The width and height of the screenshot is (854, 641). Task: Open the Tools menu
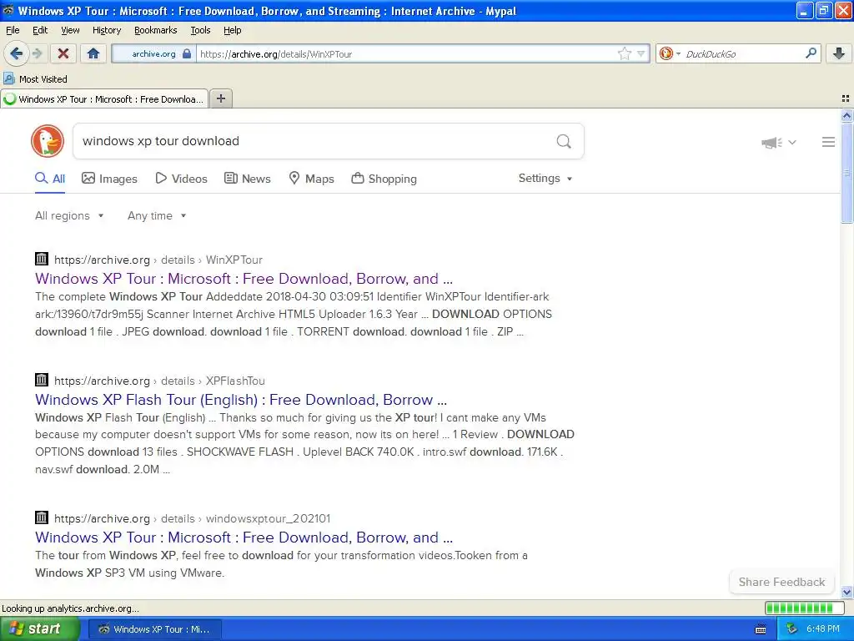(200, 30)
